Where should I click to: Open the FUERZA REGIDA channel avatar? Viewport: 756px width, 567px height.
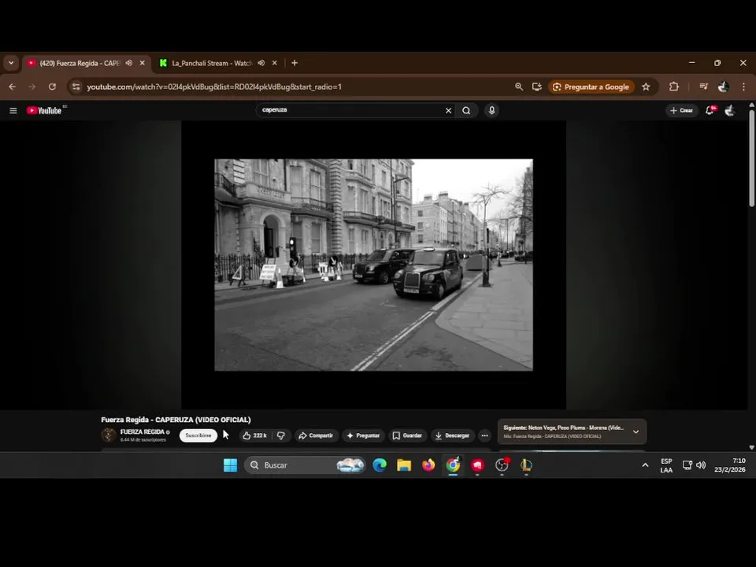109,435
